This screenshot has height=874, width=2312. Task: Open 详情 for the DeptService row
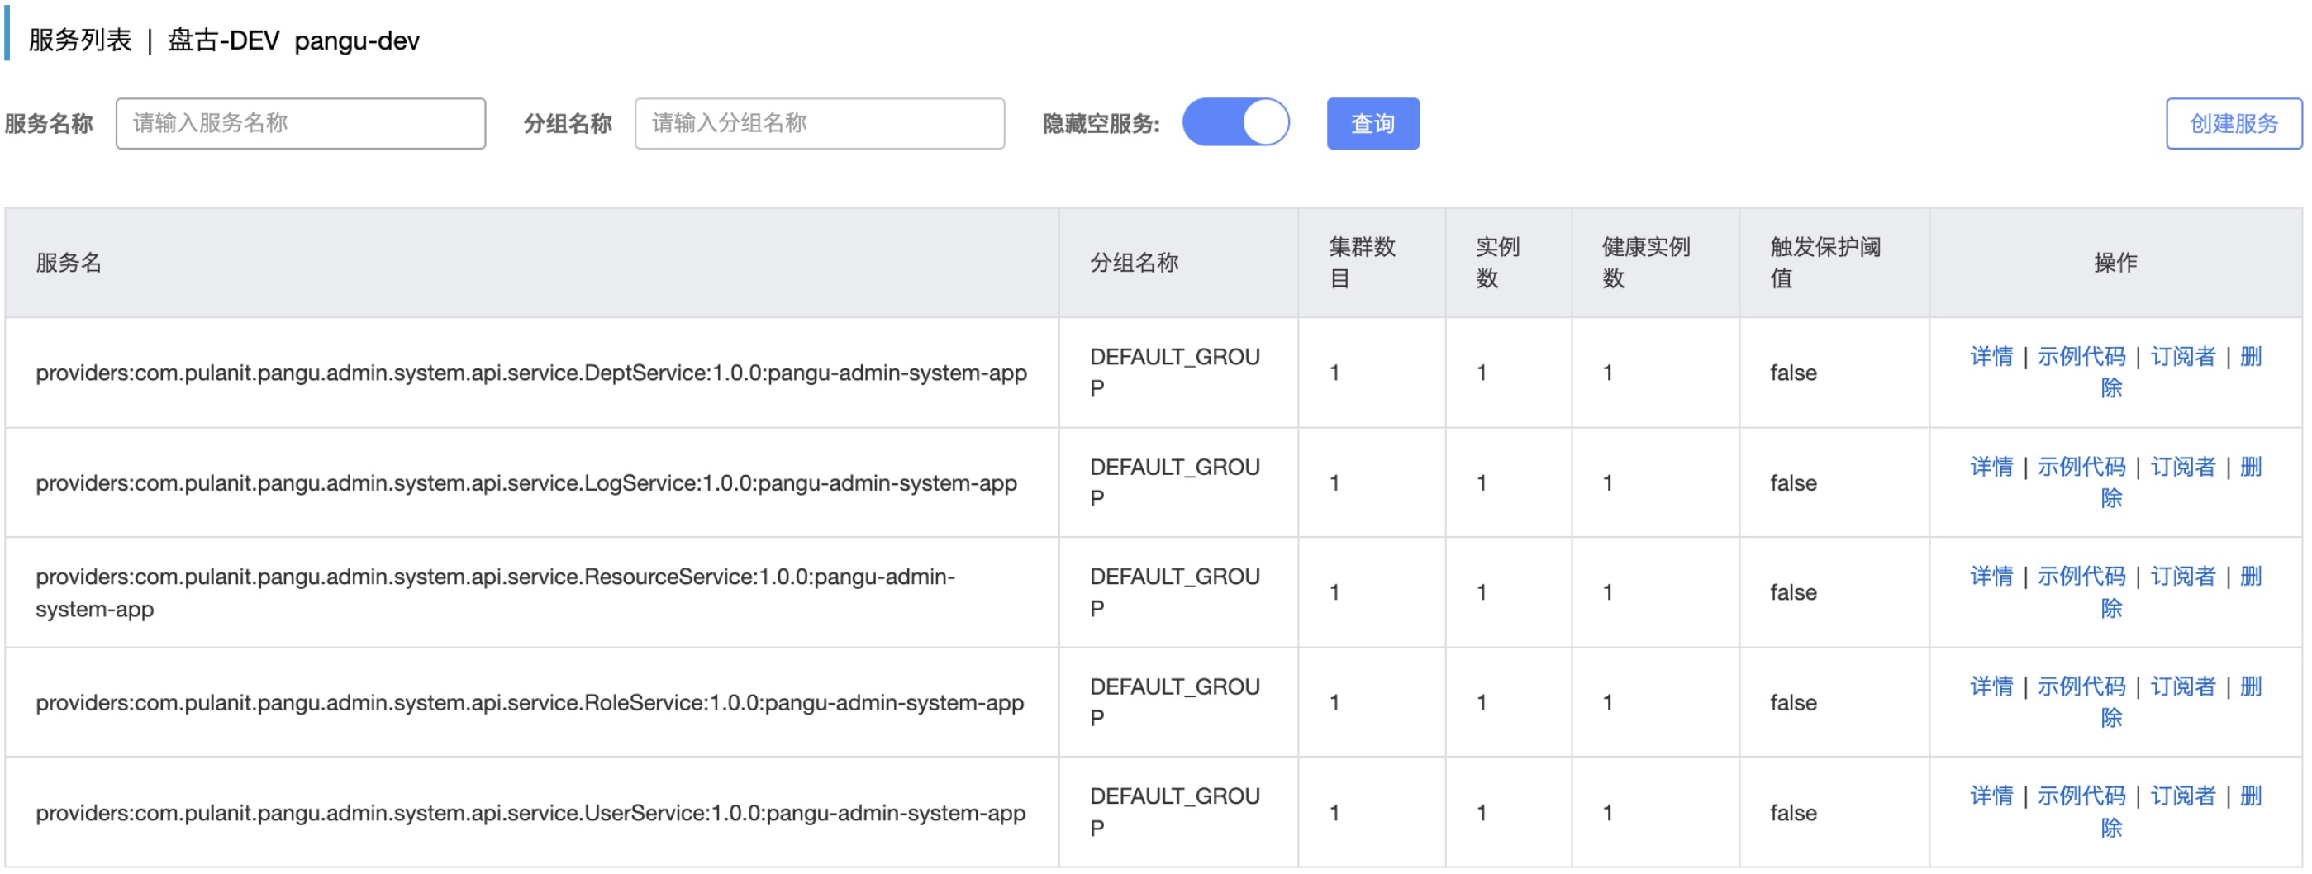click(1991, 357)
